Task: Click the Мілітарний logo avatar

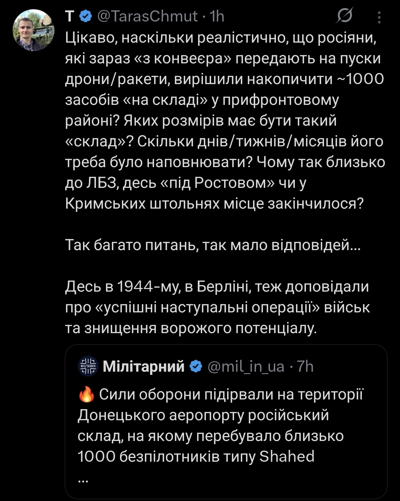Action: tap(88, 366)
